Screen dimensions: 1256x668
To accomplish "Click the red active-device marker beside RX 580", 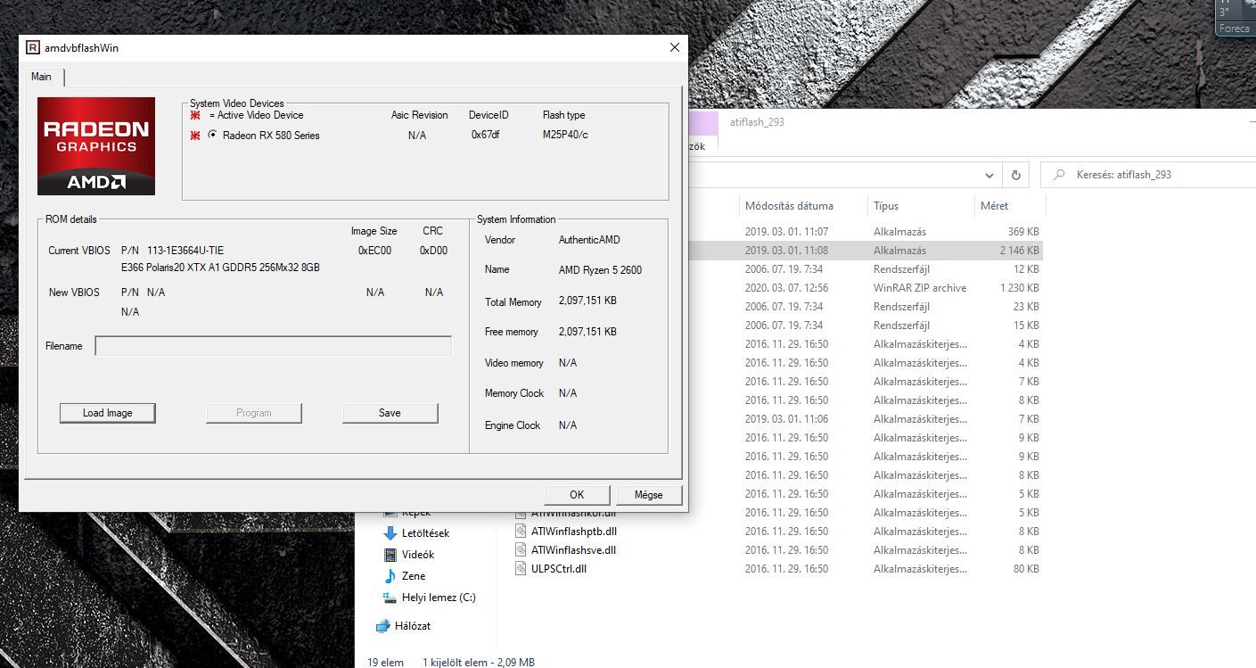I will [195, 136].
